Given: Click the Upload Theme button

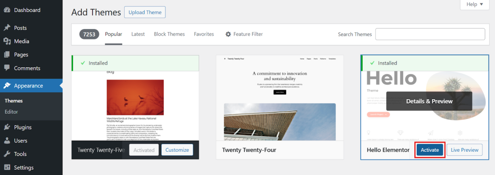Looking at the screenshot, I should pyautogui.click(x=145, y=12).
